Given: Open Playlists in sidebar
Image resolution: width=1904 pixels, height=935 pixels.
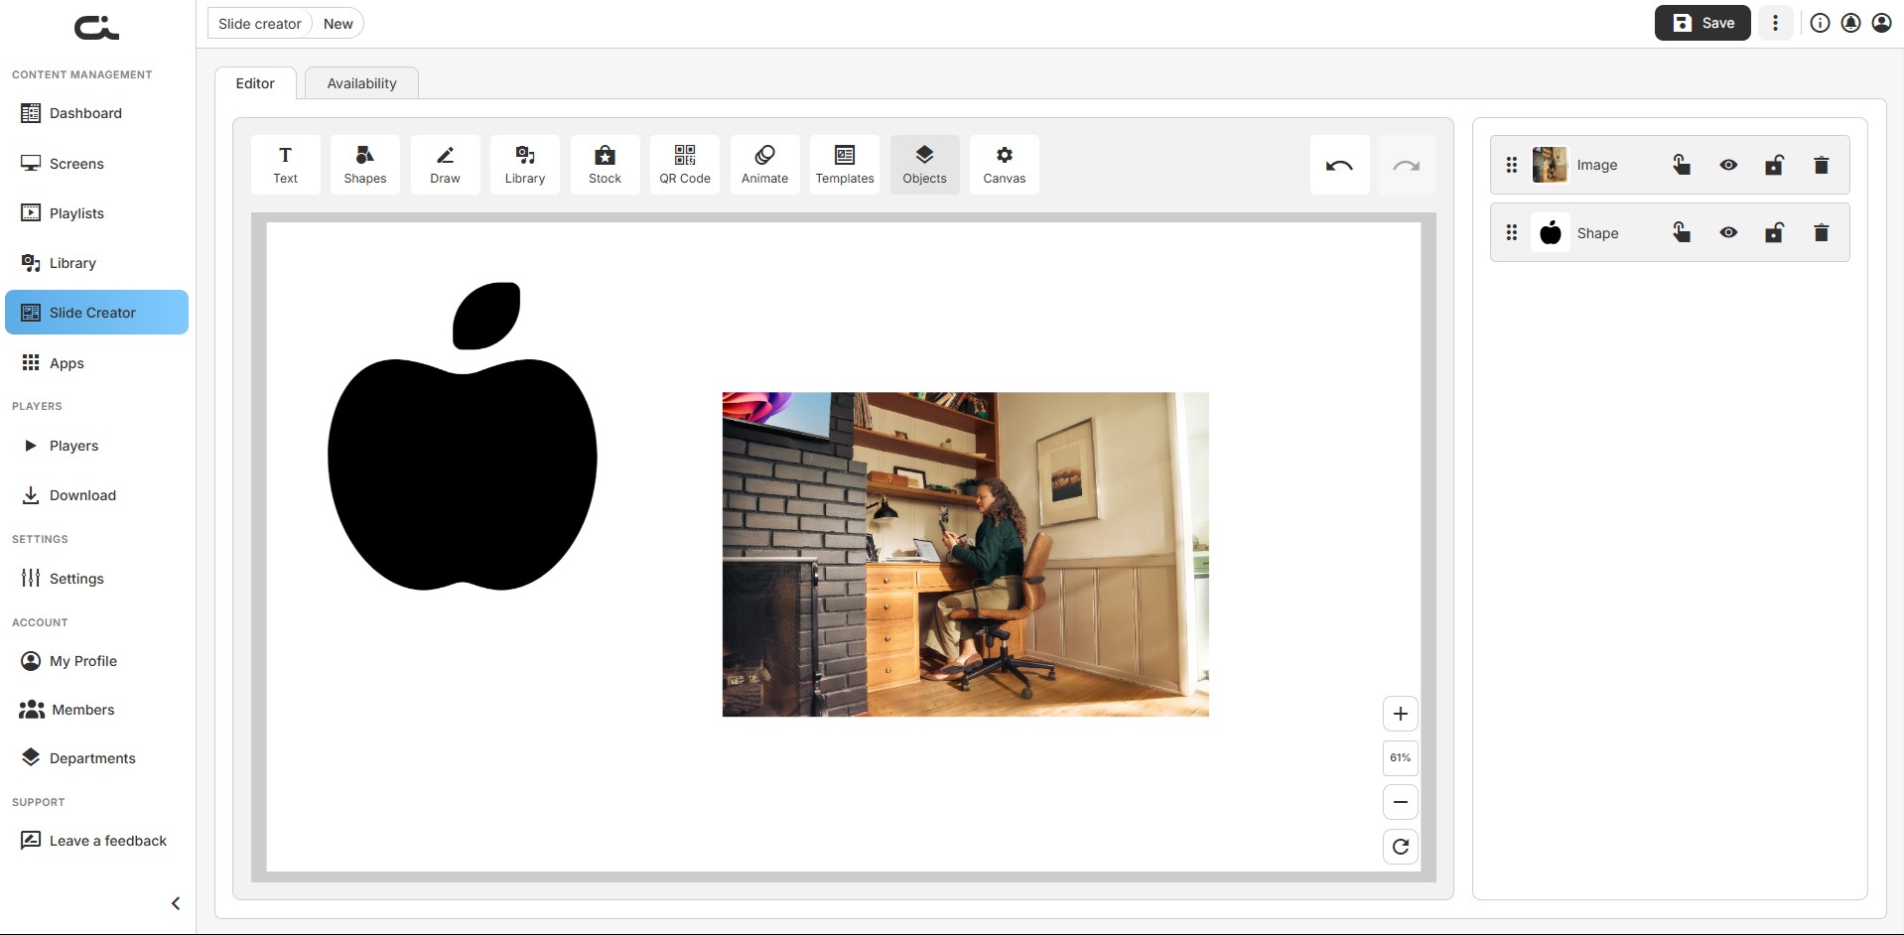Looking at the screenshot, I should click(x=96, y=213).
